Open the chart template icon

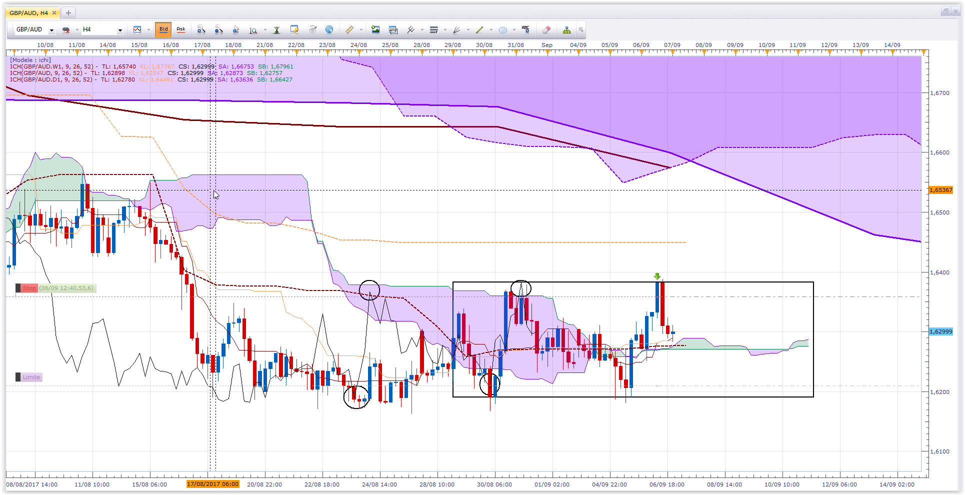coord(393,30)
